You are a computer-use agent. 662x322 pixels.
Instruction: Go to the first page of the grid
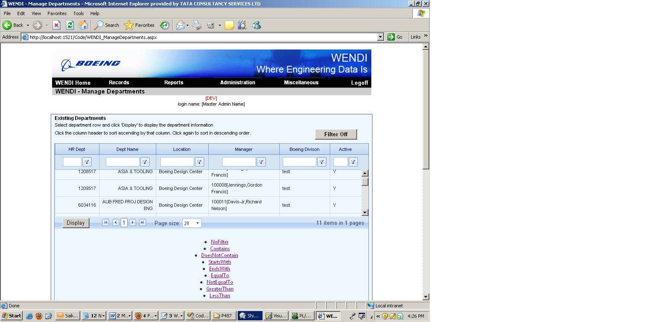click(105, 223)
